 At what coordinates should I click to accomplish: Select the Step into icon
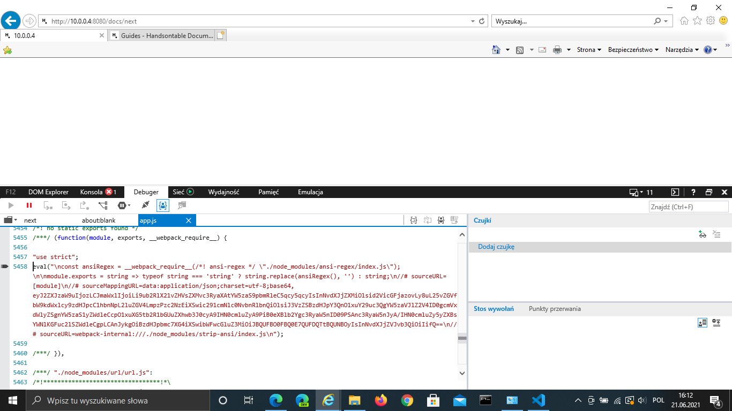(x=48, y=205)
